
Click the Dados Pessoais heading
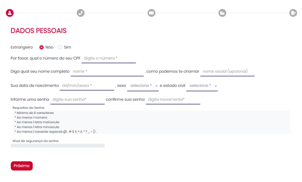[x=38, y=31]
